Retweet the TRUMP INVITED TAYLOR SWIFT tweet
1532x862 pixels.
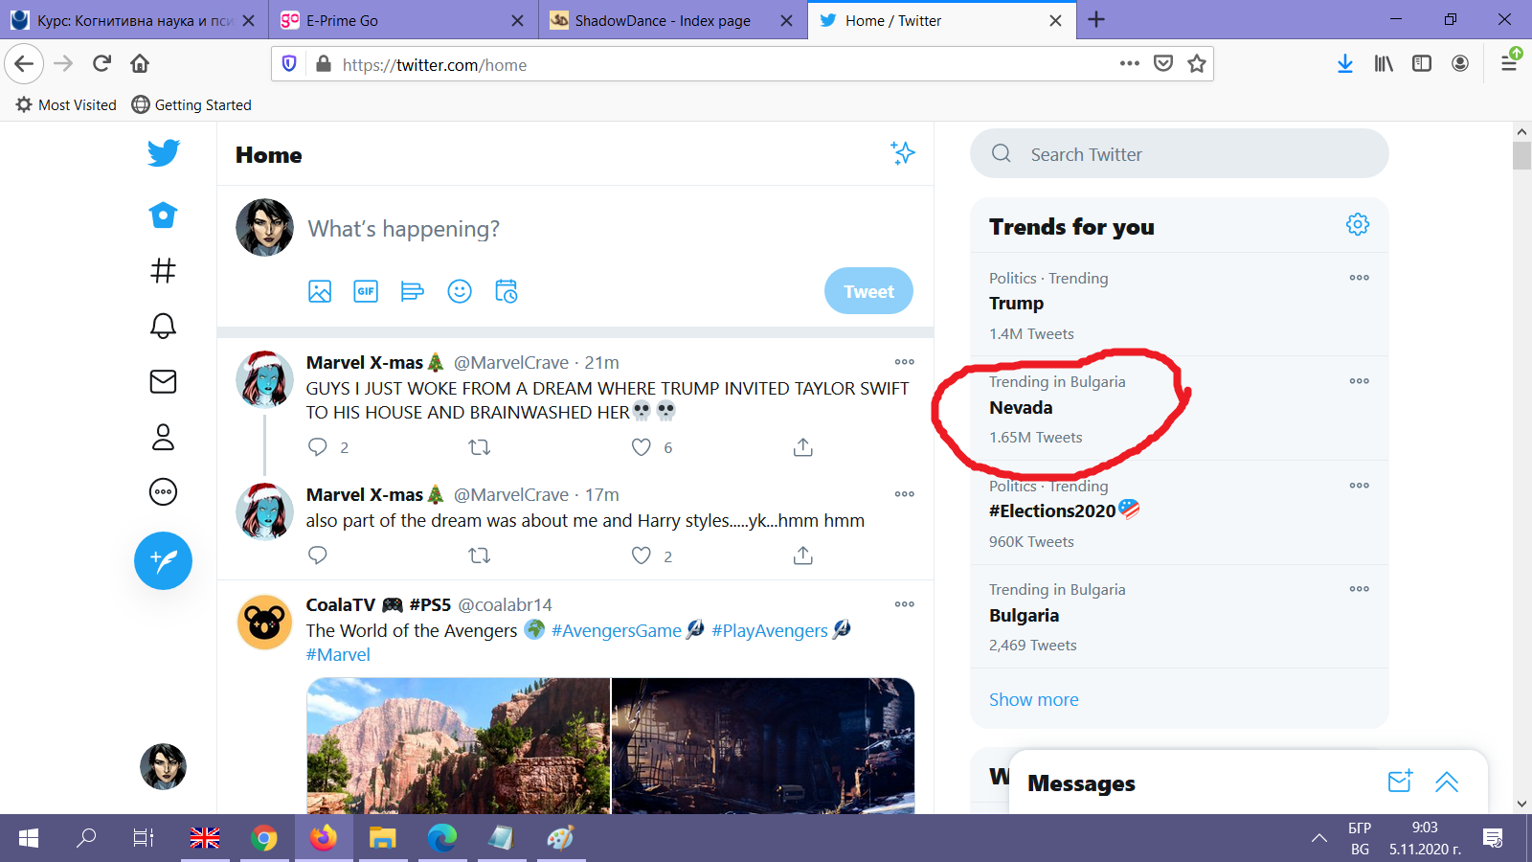click(x=479, y=447)
